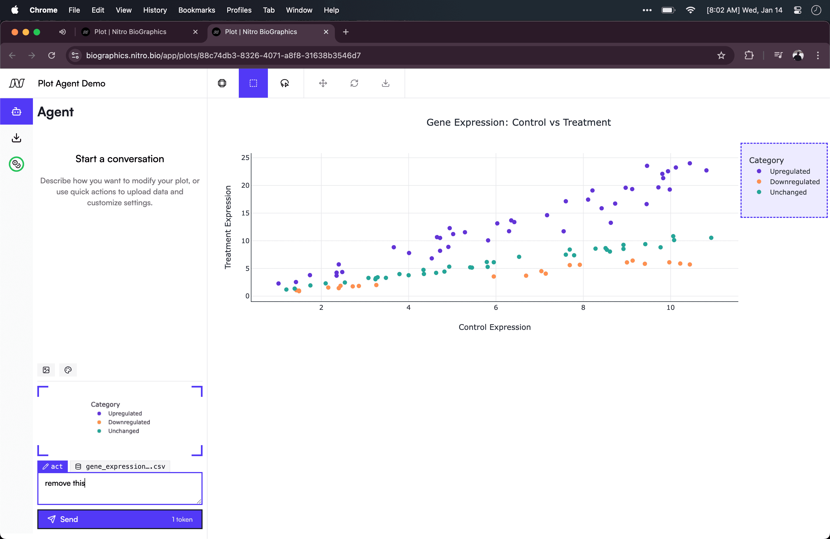Switch to the first Plot browser tab
The width and height of the screenshot is (830, 539).
130,32
